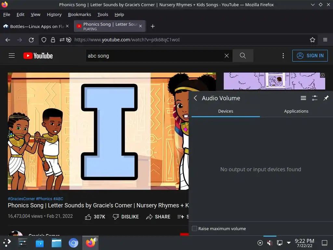Open the History menu
Screen dimensions: 333x250
54,14
